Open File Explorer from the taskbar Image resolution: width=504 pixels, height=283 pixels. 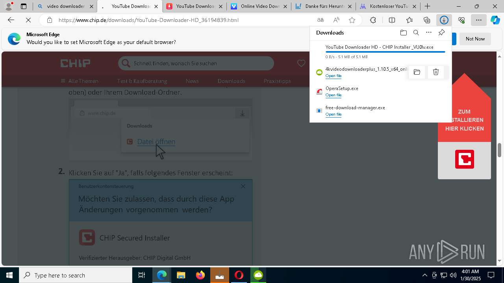(181, 275)
